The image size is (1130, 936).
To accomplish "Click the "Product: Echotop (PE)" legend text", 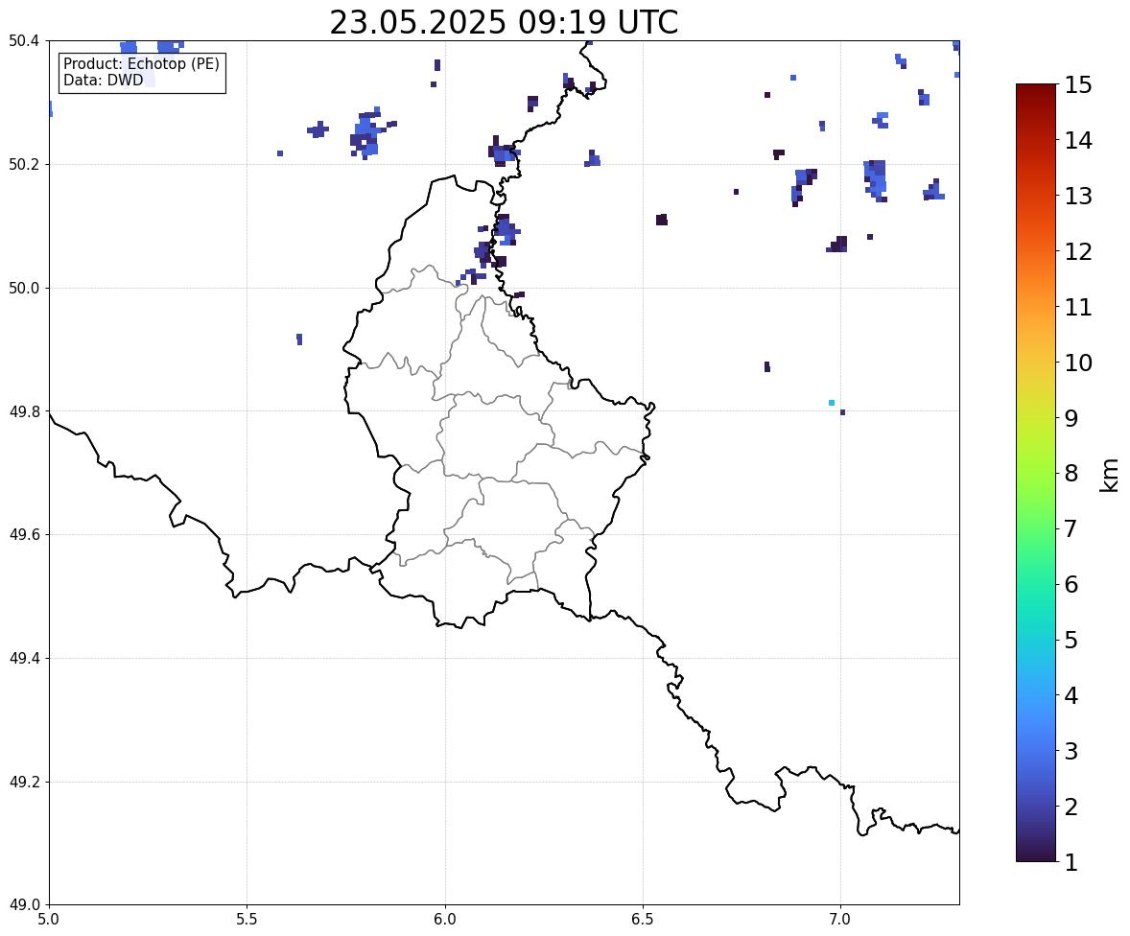I will [x=141, y=64].
